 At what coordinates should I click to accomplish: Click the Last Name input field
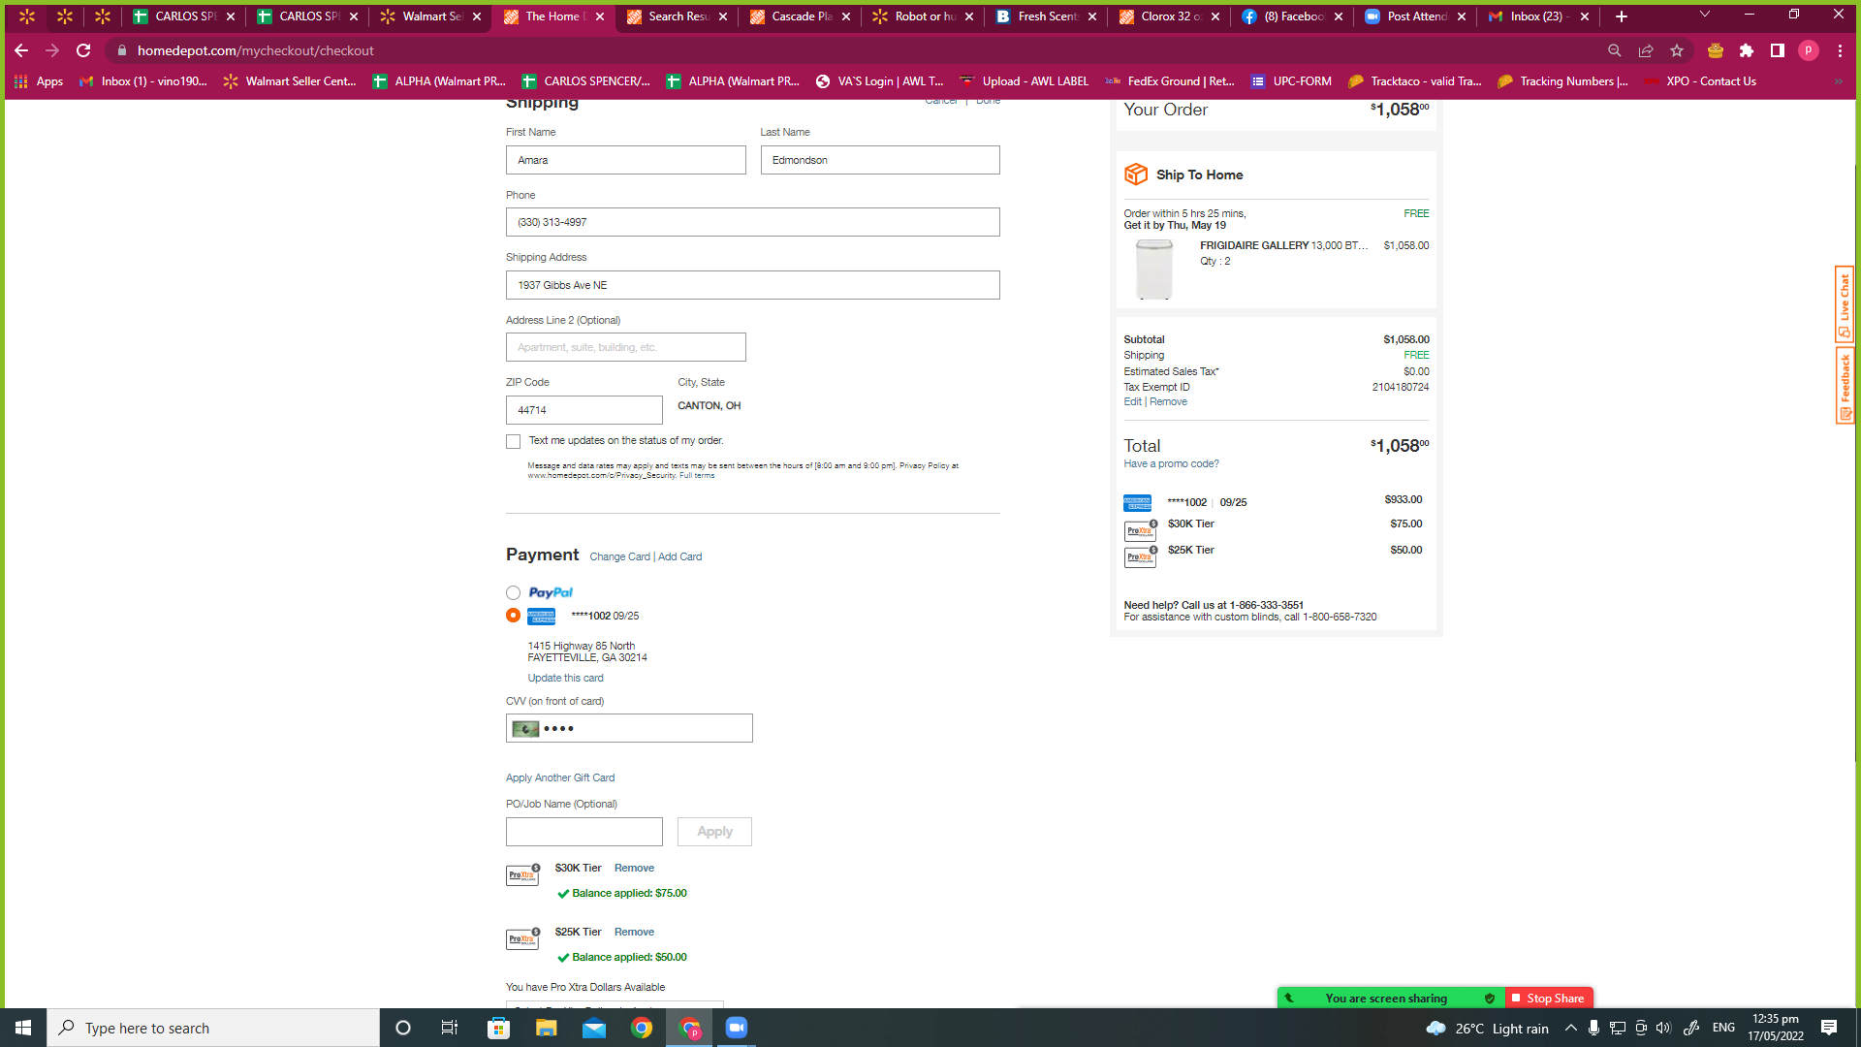pos(880,160)
